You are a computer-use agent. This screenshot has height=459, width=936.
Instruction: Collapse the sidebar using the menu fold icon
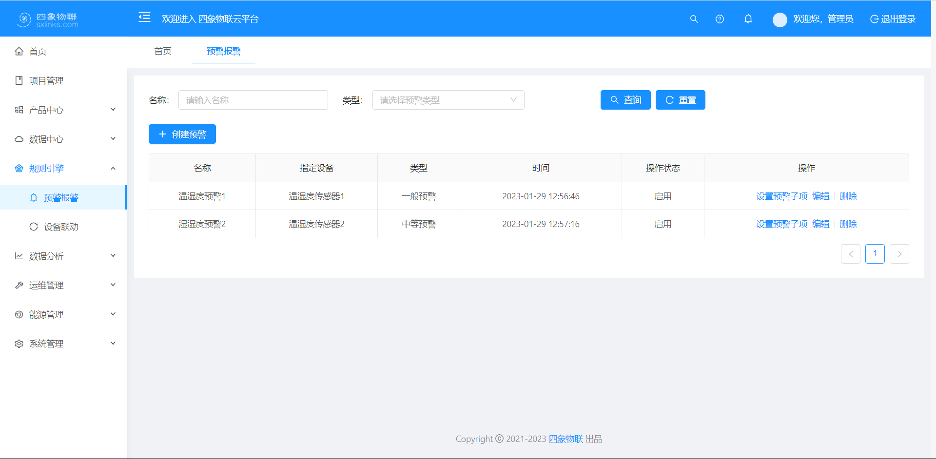click(144, 17)
